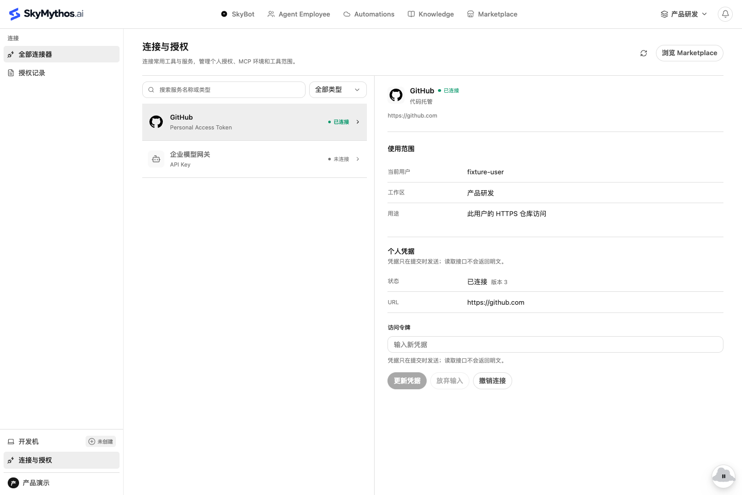Click the floating assistant pause bubble
The width and height of the screenshot is (742, 495).
[x=723, y=476]
